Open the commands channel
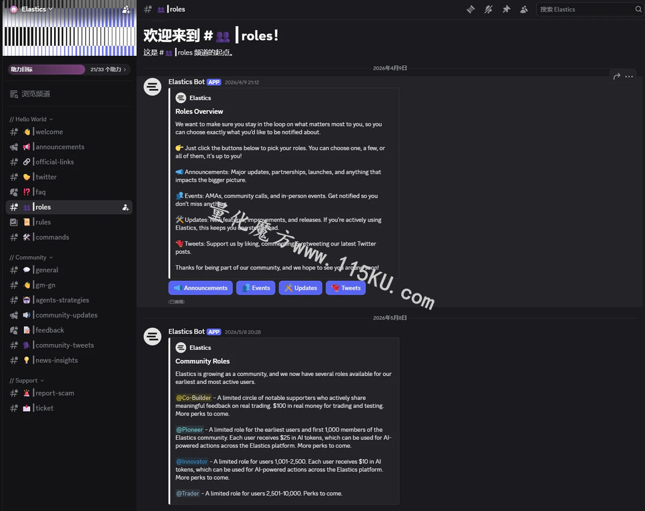645x511 pixels. (x=69, y=237)
